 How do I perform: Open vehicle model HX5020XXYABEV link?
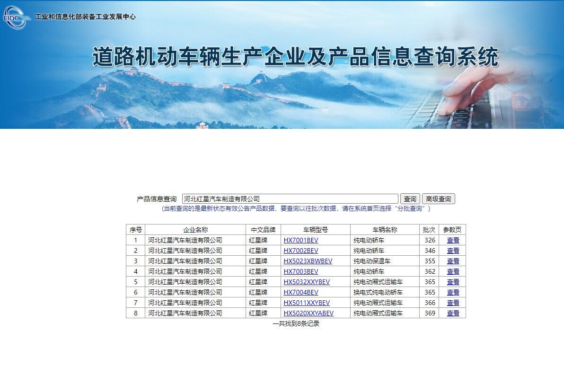(x=308, y=313)
